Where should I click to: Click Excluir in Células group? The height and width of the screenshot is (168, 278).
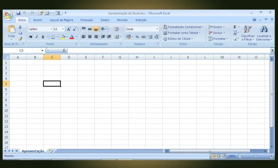click(216, 33)
